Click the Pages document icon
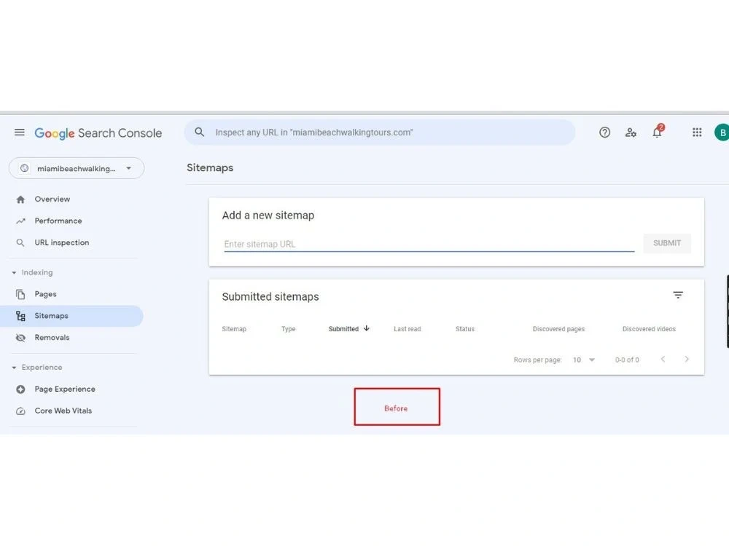The image size is (729, 546). (x=20, y=294)
